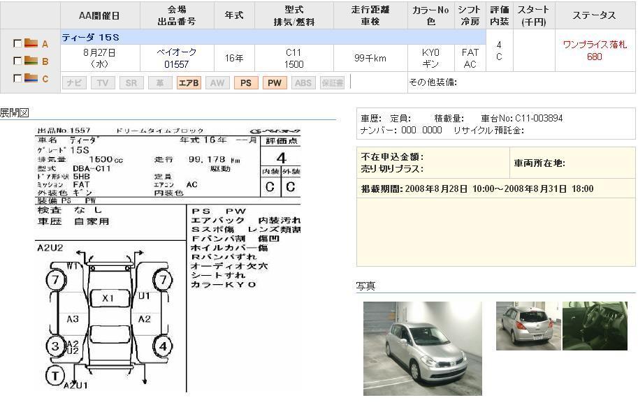Image resolution: width=638 pixels, height=407 pixels.
Task: Click the AW equipment badge
Action: click(217, 83)
